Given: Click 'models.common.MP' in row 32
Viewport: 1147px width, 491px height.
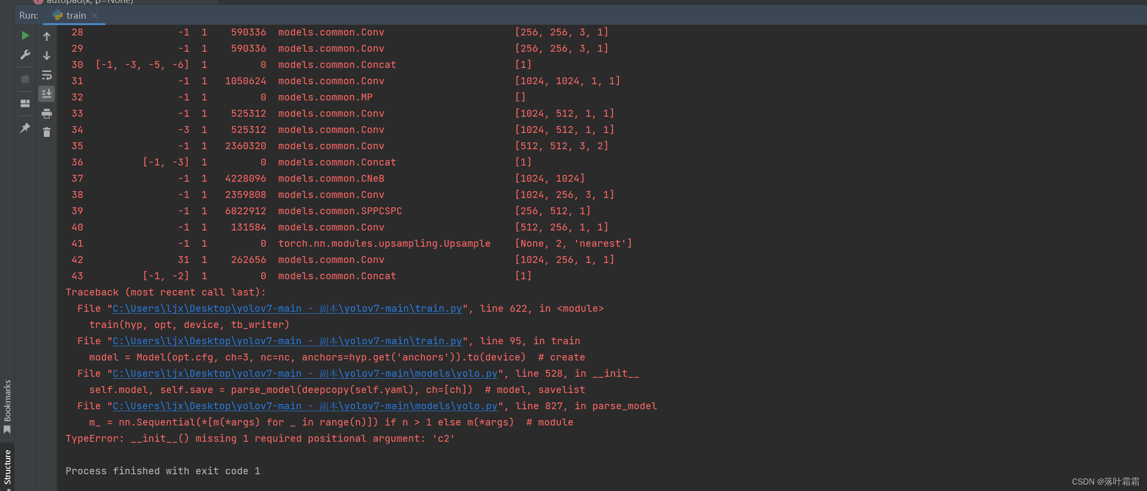Looking at the screenshot, I should [x=325, y=97].
